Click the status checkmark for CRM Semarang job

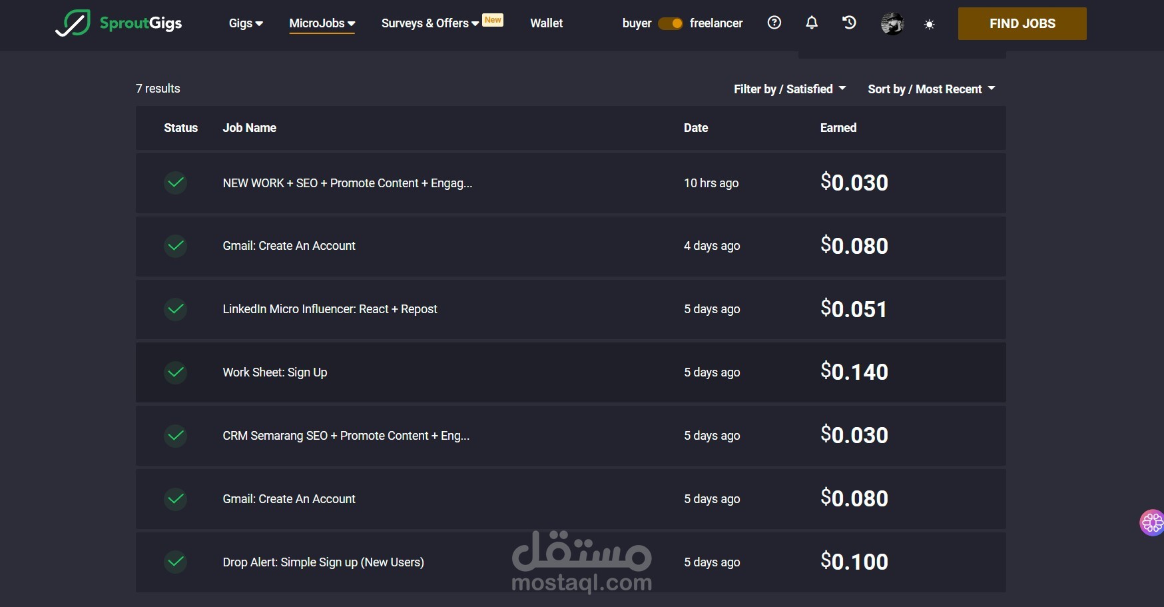pyautogui.click(x=176, y=436)
